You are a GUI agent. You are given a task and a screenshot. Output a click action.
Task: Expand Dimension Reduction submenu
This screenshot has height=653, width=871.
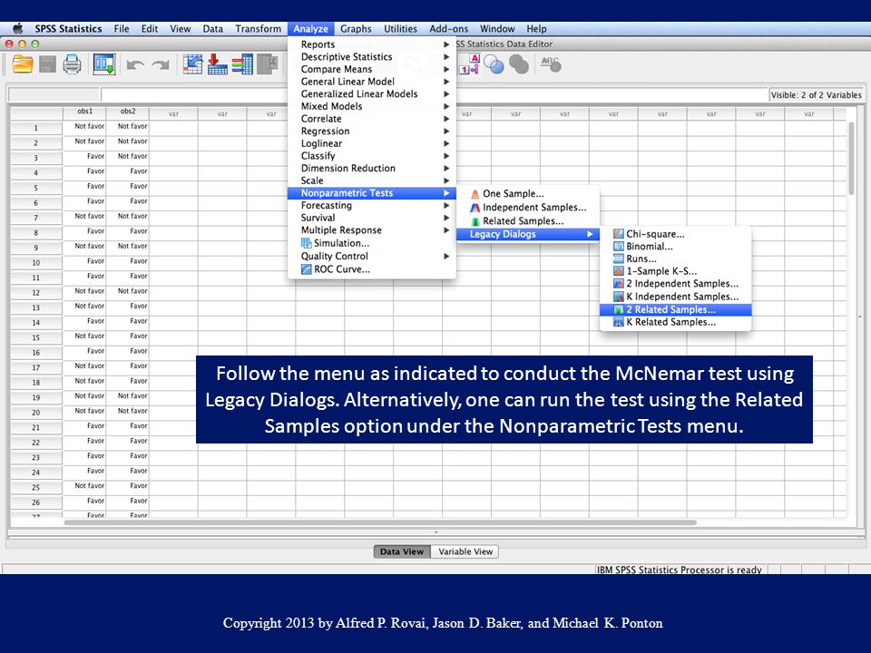point(372,169)
